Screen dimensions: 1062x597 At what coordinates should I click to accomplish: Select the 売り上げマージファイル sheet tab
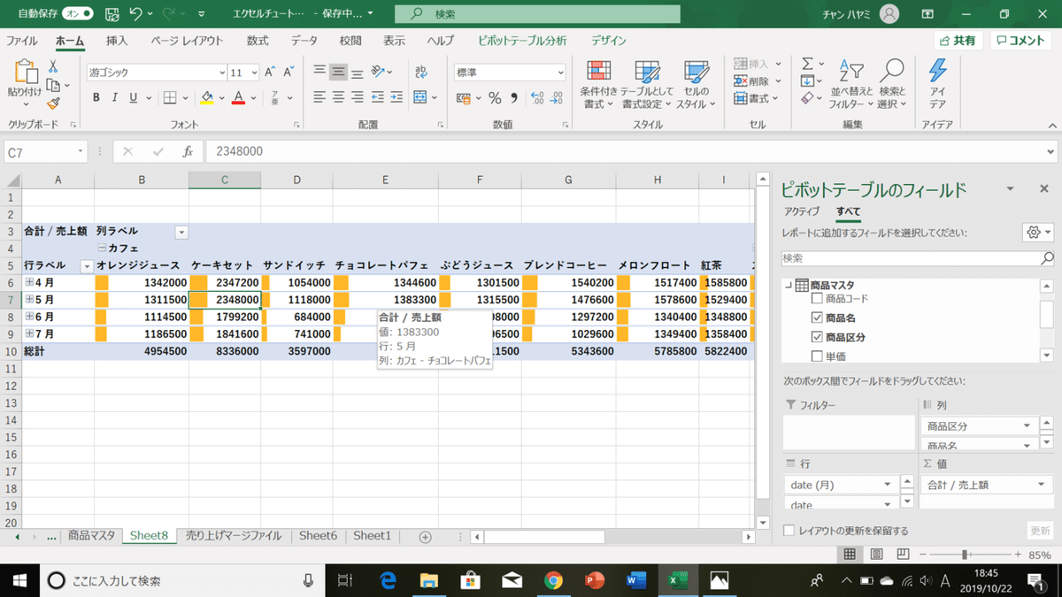pyautogui.click(x=234, y=536)
